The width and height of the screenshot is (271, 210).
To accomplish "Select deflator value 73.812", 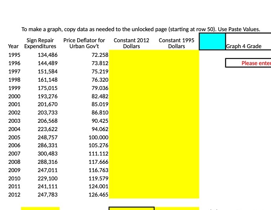I will tap(100, 63).
